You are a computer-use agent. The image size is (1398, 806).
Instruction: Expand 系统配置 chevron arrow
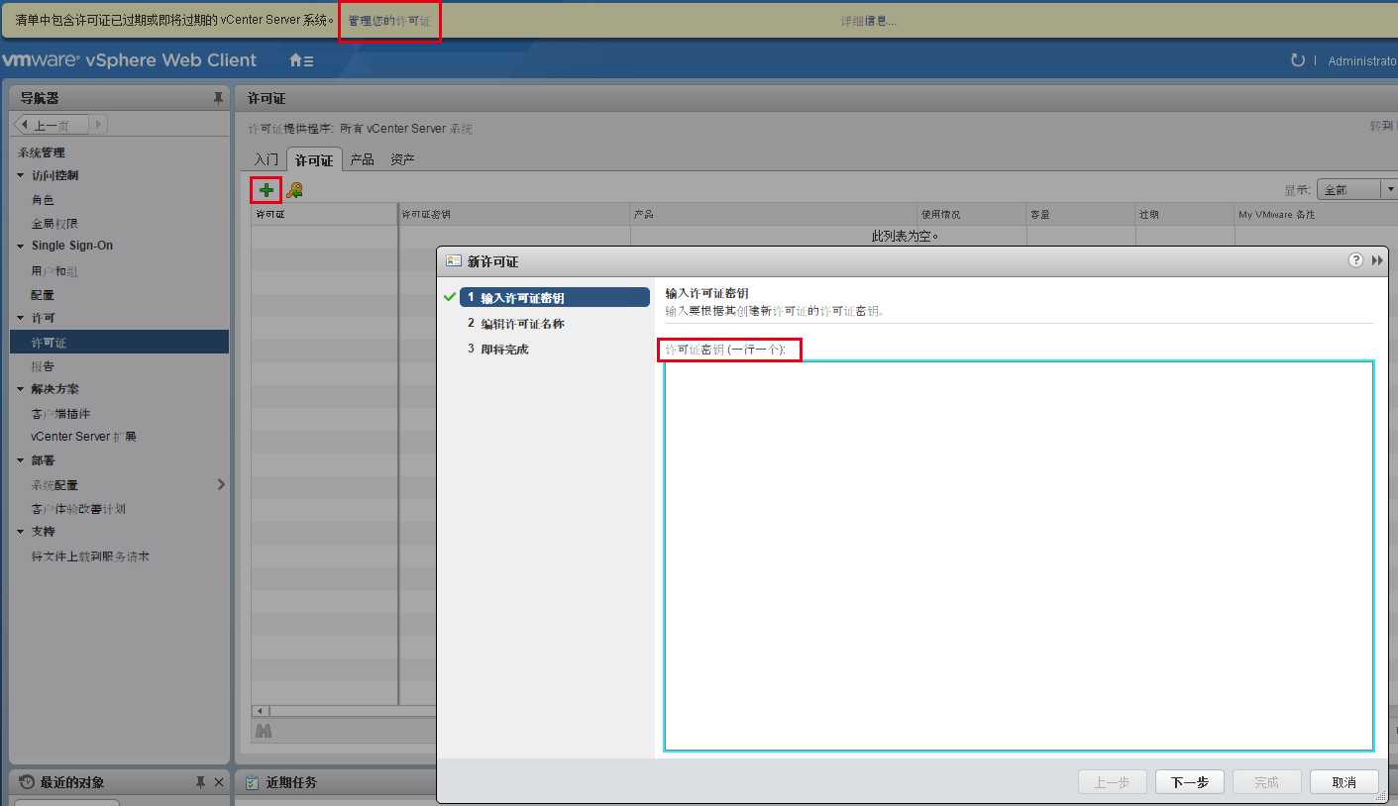[221, 484]
